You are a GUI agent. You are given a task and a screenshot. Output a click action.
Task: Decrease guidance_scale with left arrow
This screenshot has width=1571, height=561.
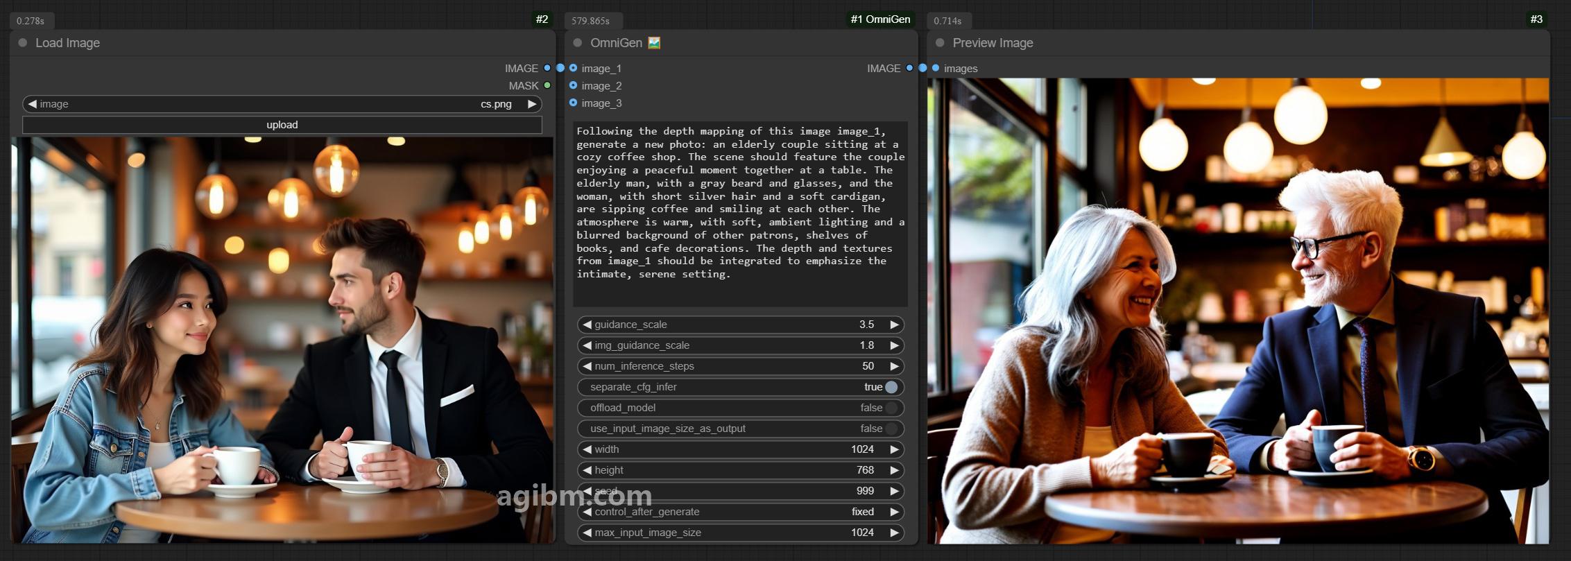[587, 325]
